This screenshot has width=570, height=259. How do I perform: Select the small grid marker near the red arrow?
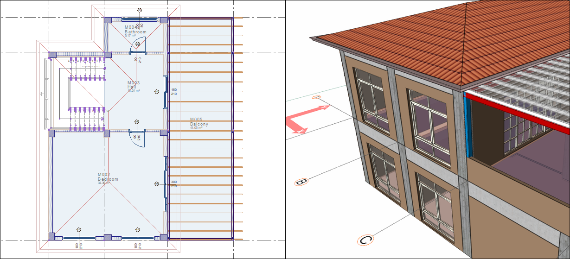click(317, 98)
